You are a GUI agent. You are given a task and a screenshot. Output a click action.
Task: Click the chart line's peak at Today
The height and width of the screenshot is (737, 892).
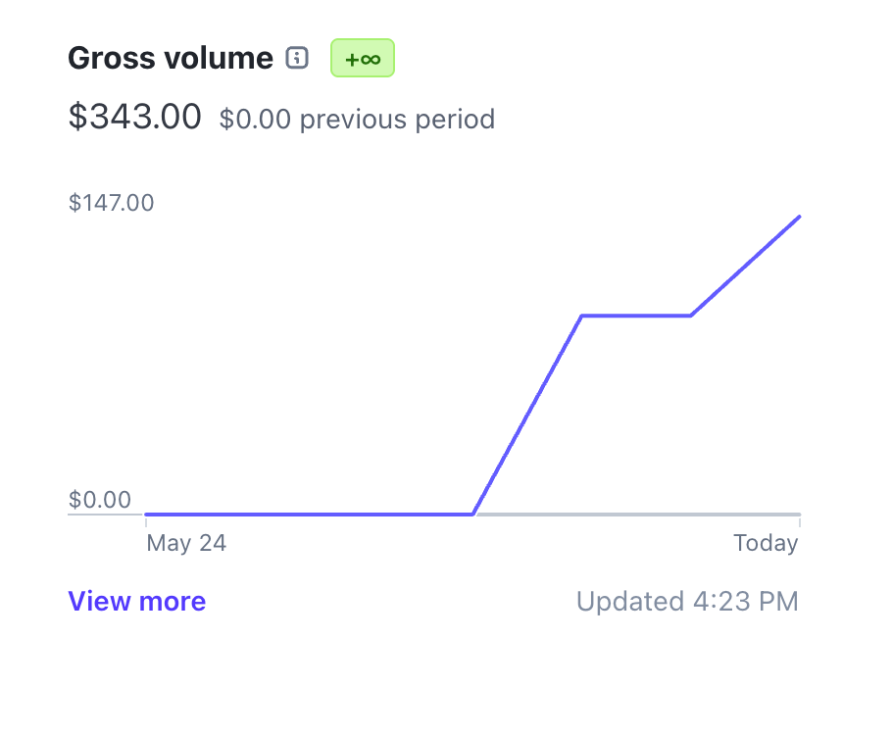pos(799,217)
